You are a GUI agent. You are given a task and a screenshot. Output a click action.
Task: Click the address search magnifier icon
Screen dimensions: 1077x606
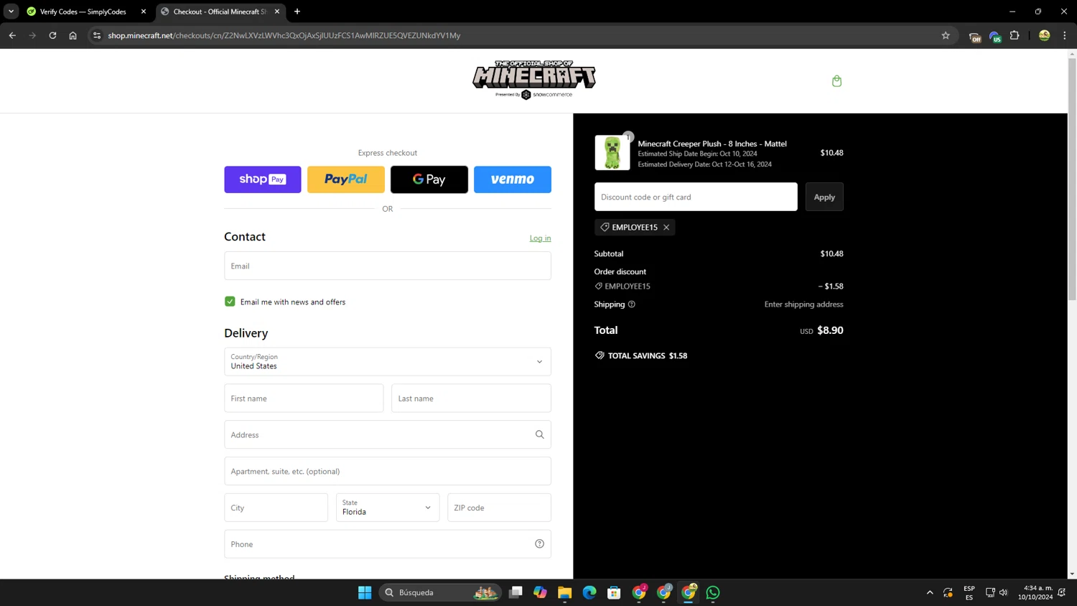click(x=539, y=434)
